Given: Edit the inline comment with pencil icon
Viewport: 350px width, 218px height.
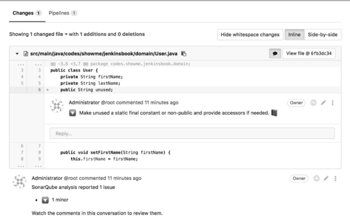Looking at the screenshot, I should click(x=323, y=102).
